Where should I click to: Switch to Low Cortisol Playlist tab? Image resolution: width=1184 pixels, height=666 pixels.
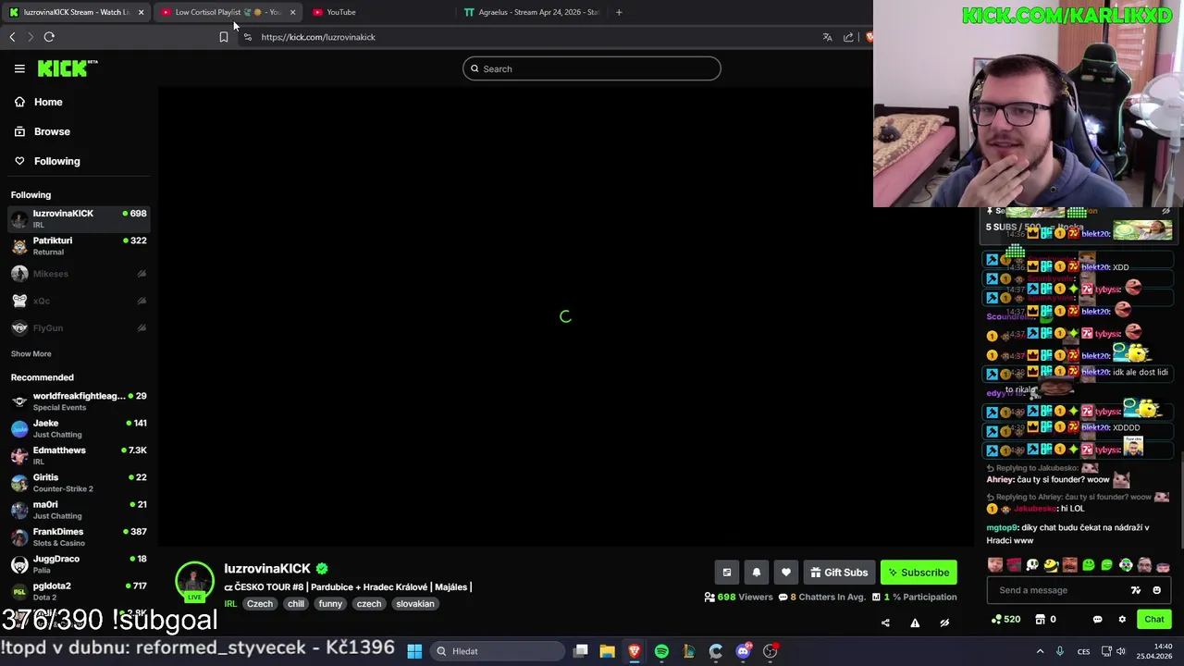coord(227,12)
